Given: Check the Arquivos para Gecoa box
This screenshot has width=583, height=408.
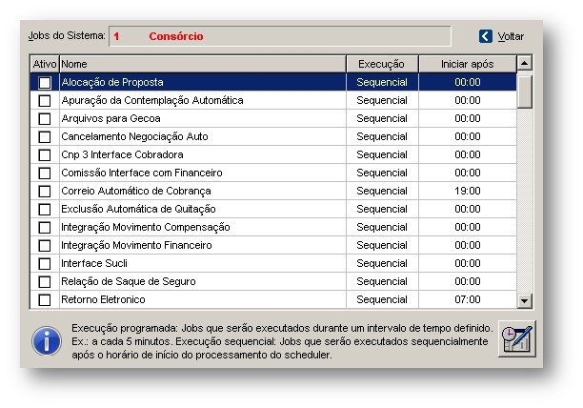Looking at the screenshot, I should pos(45,118).
